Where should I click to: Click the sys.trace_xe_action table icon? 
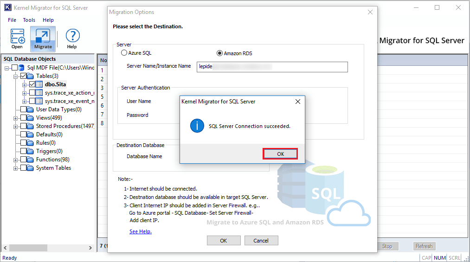pos(39,93)
